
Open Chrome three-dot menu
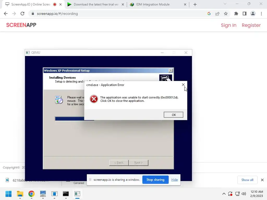pos(261,14)
